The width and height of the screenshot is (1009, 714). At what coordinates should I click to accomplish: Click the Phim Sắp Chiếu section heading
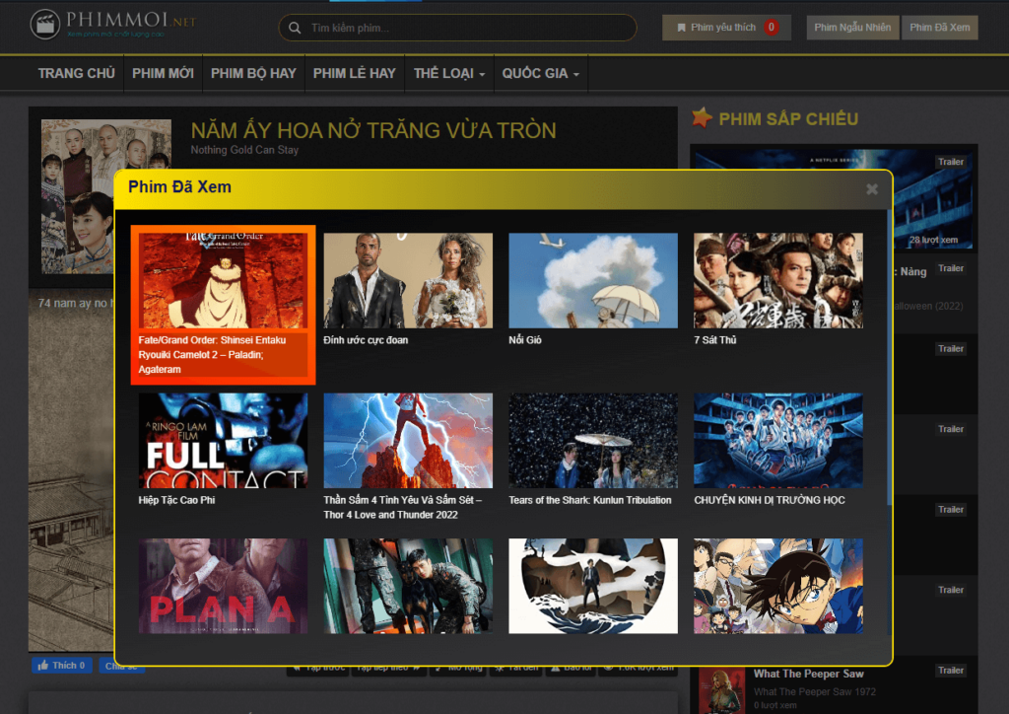788,119
